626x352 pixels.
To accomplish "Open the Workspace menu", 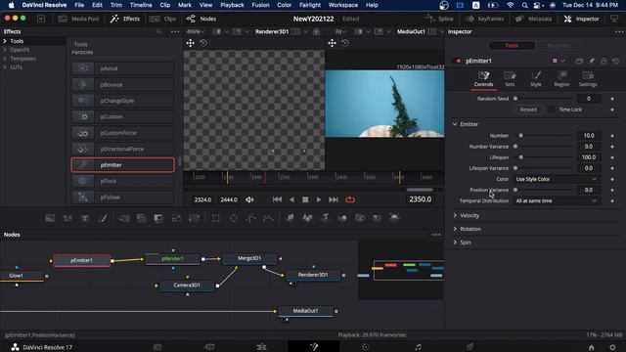I will pos(343,5).
